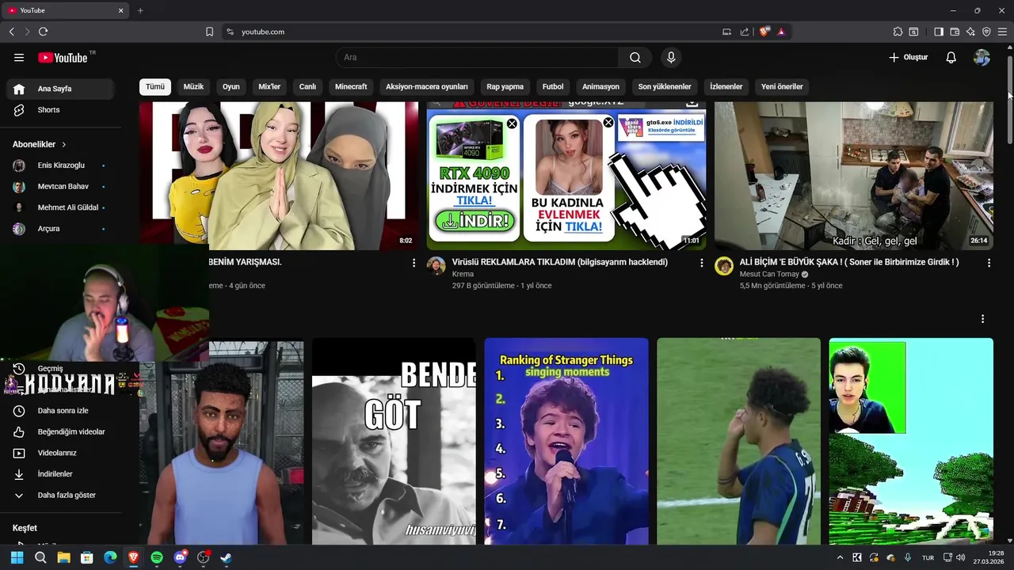Bookmark this page with bookmark icon
This screenshot has width=1014, height=570.
pyautogui.click(x=209, y=32)
